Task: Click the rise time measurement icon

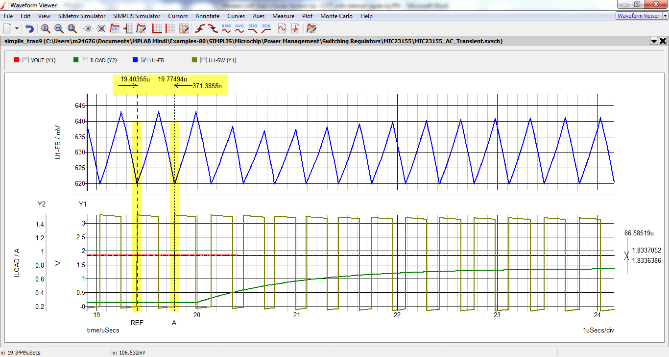Action: point(200,28)
